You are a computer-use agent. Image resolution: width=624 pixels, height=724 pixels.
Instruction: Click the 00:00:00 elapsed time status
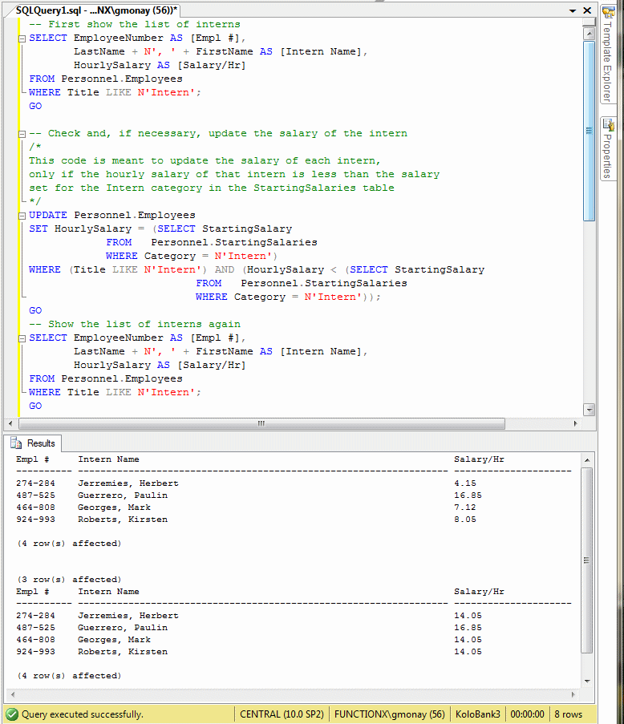click(x=527, y=714)
